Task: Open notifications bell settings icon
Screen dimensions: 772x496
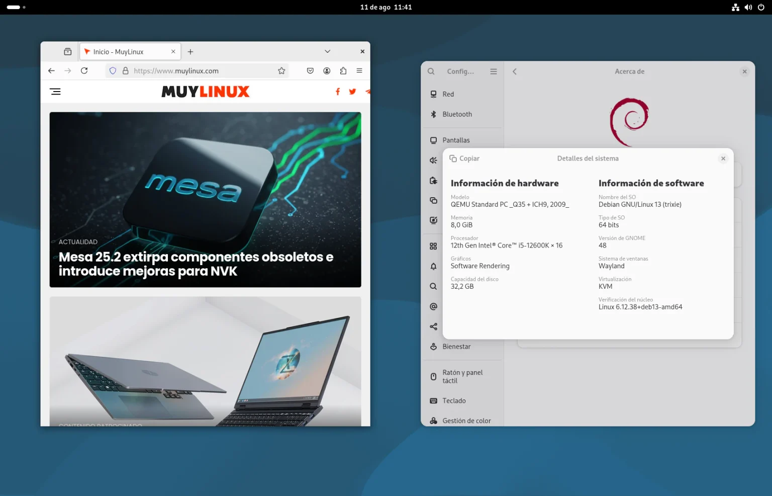Action: click(x=433, y=266)
